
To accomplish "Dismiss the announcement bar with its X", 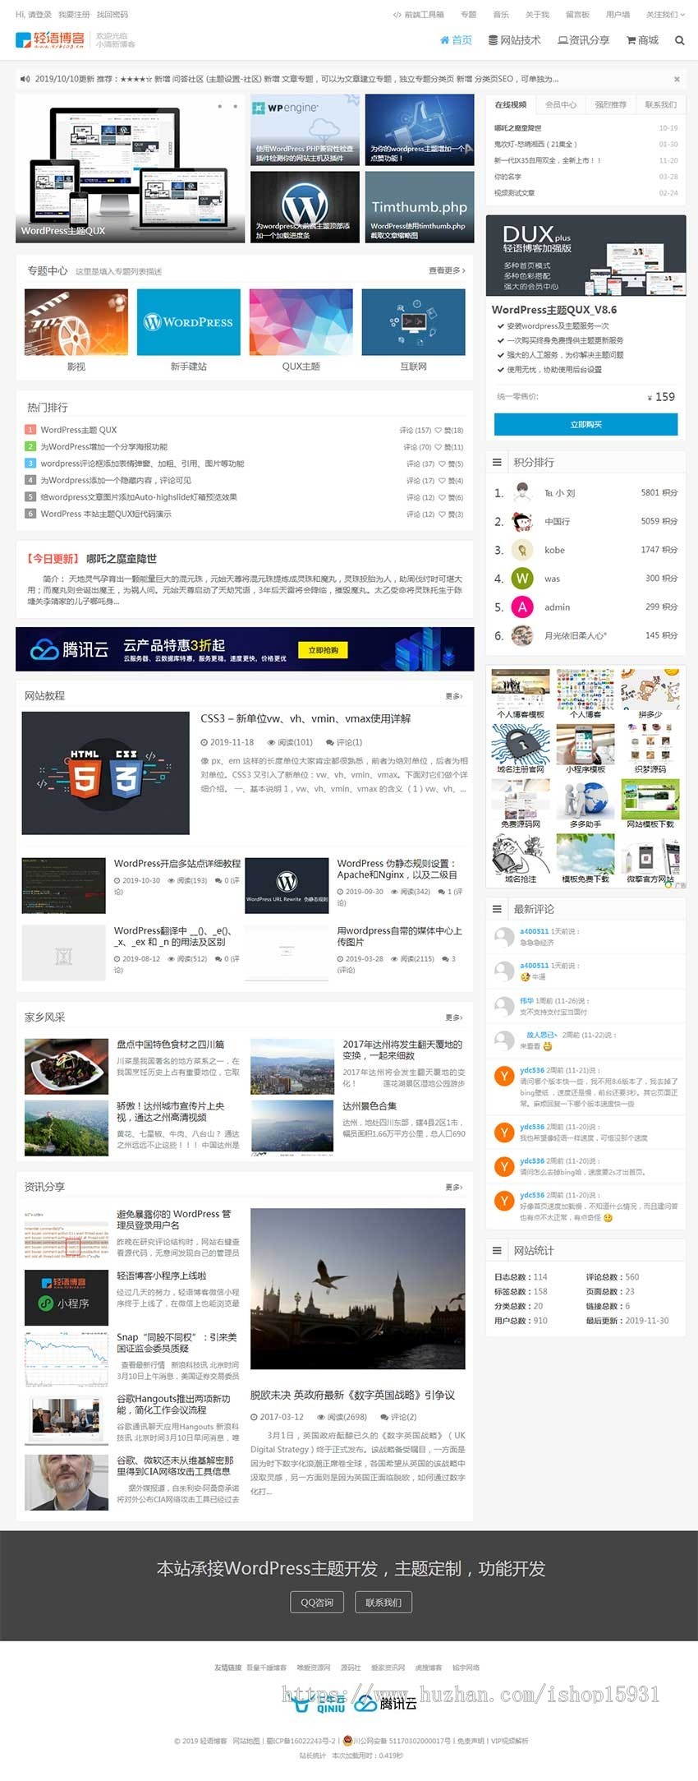I will (x=677, y=79).
